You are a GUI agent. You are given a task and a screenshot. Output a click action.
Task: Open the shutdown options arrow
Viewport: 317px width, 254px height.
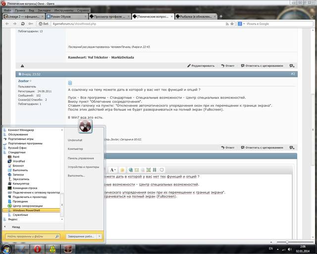(99, 236)
